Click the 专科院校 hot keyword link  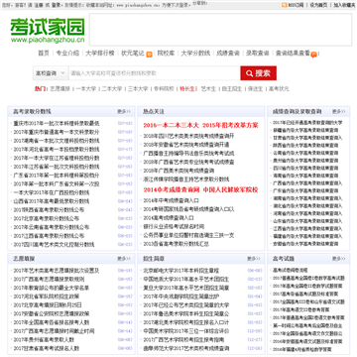pyautogui.click(x=164, y=88)
